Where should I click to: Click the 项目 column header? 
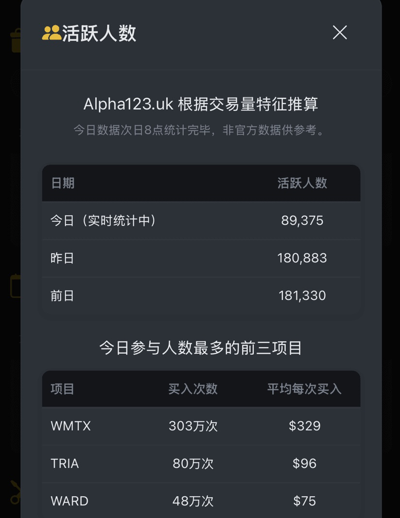[63, 389]
